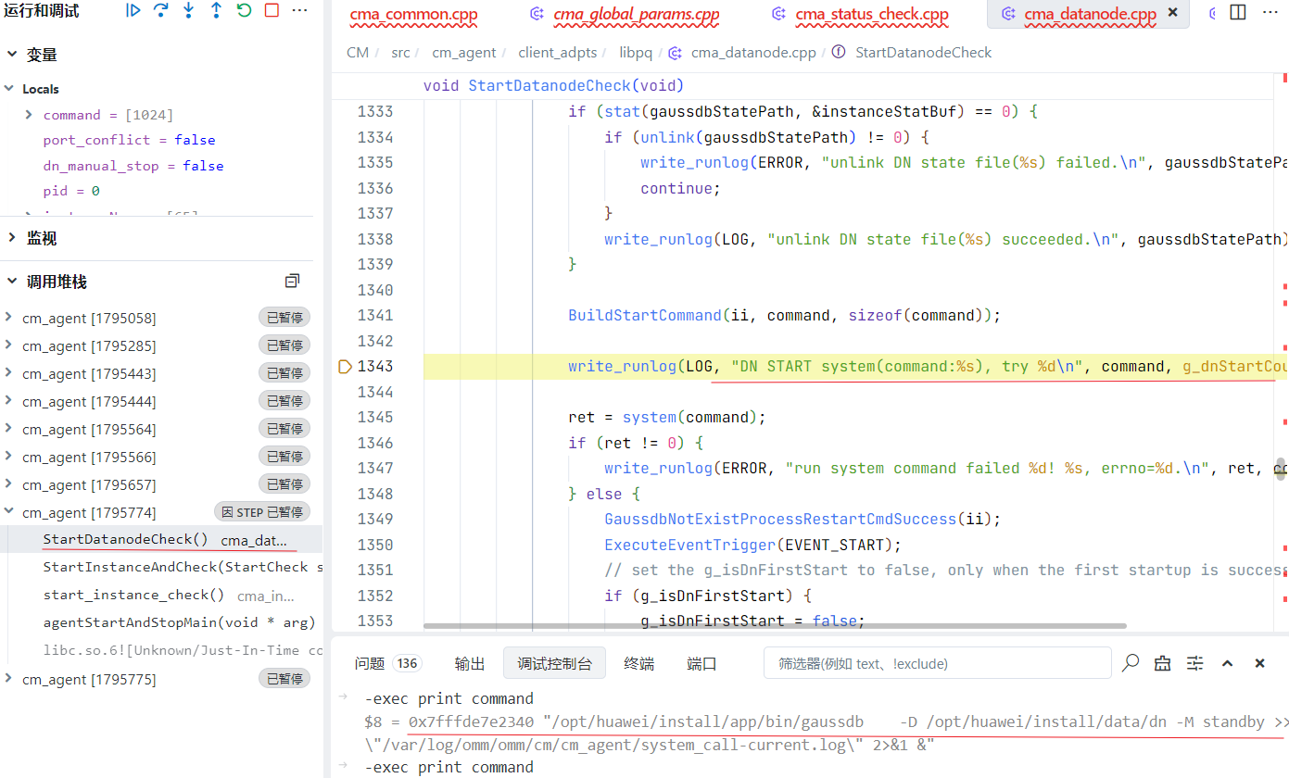Screen dimensions: 1289x778
Task: Expand thread cm_agent [1795058]
Action: 8,318
